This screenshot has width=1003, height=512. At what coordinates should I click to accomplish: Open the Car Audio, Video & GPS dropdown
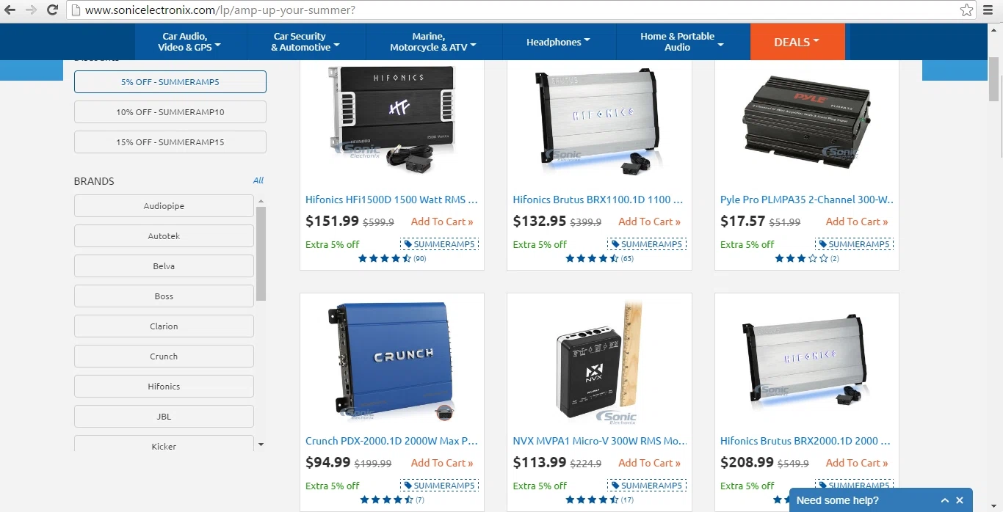coord(190,42)
